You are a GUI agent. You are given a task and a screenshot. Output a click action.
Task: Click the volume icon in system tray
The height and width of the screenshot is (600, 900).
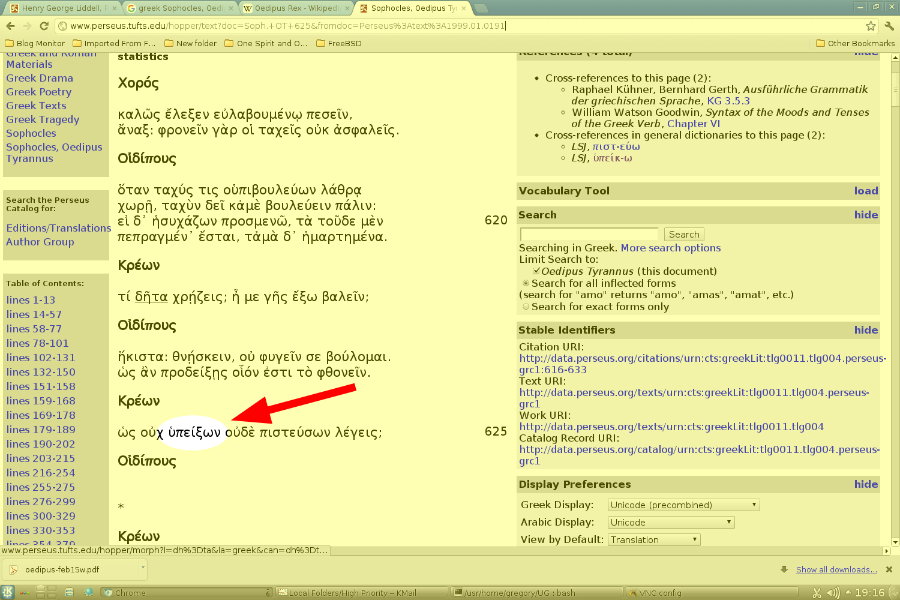click(832, 593)
